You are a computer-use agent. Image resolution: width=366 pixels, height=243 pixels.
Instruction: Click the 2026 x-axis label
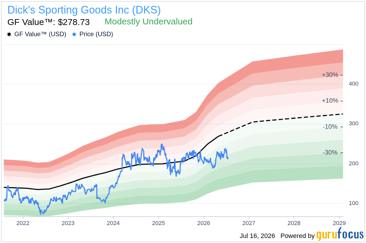pyautogui.click(x=204, y=223)
